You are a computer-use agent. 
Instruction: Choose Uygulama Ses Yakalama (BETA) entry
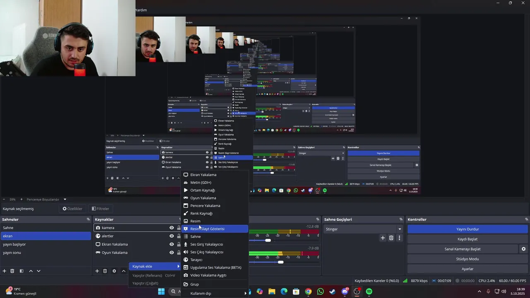pos(215,267)
